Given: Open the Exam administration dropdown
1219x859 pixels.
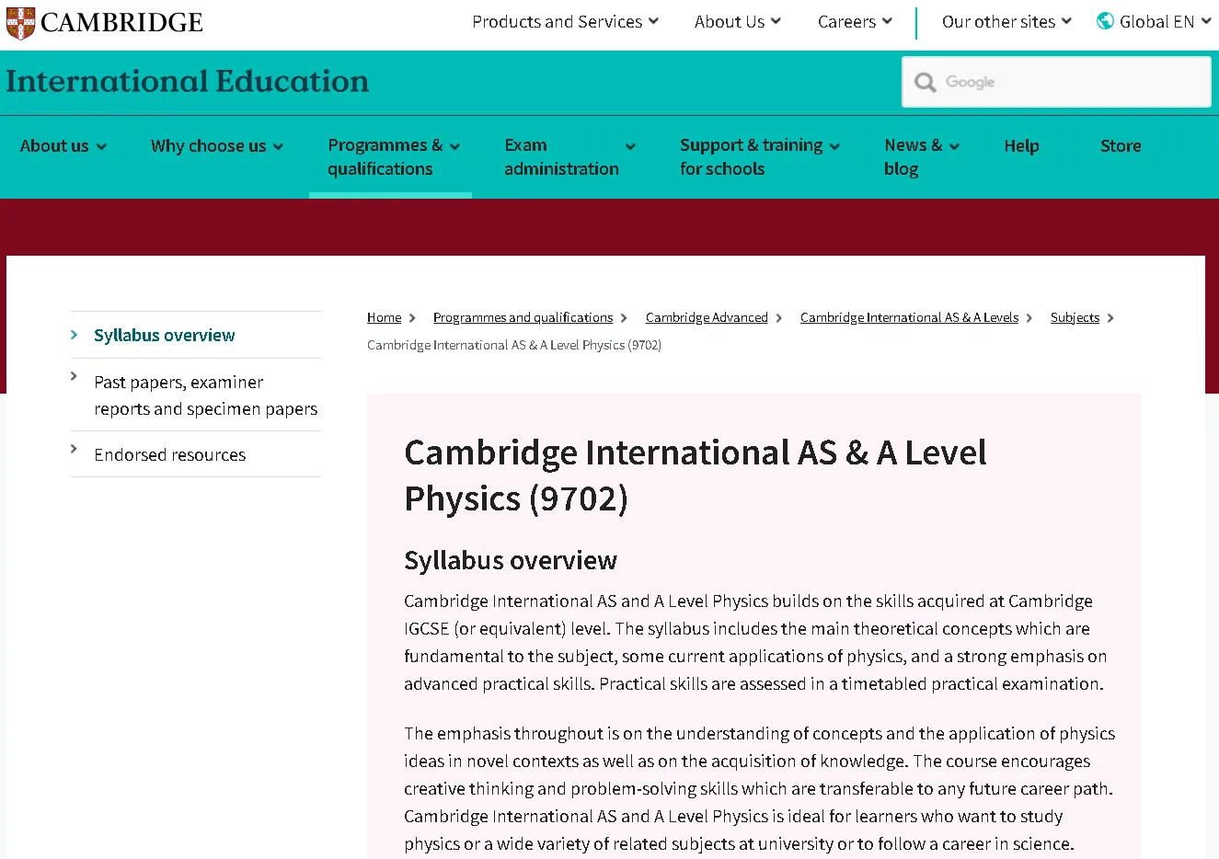Looking at the screenshot, I should click(x=561, y=156).
